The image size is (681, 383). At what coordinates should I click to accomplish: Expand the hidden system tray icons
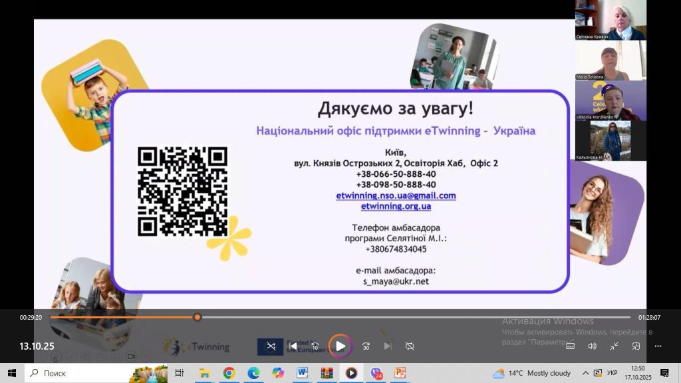pos(585,373)
